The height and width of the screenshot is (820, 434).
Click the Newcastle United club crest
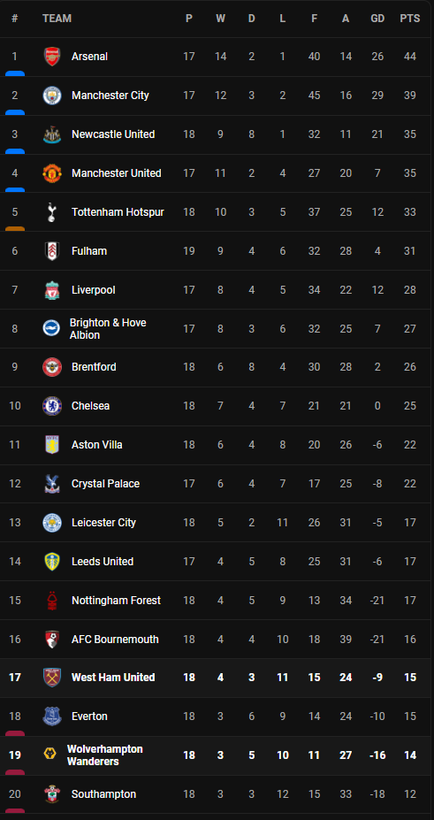(x=51, y=134)
